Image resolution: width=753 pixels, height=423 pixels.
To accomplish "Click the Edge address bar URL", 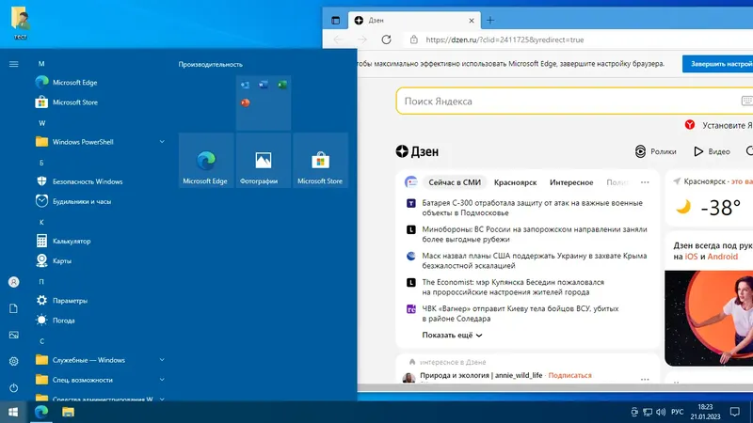I will point(505,39).
